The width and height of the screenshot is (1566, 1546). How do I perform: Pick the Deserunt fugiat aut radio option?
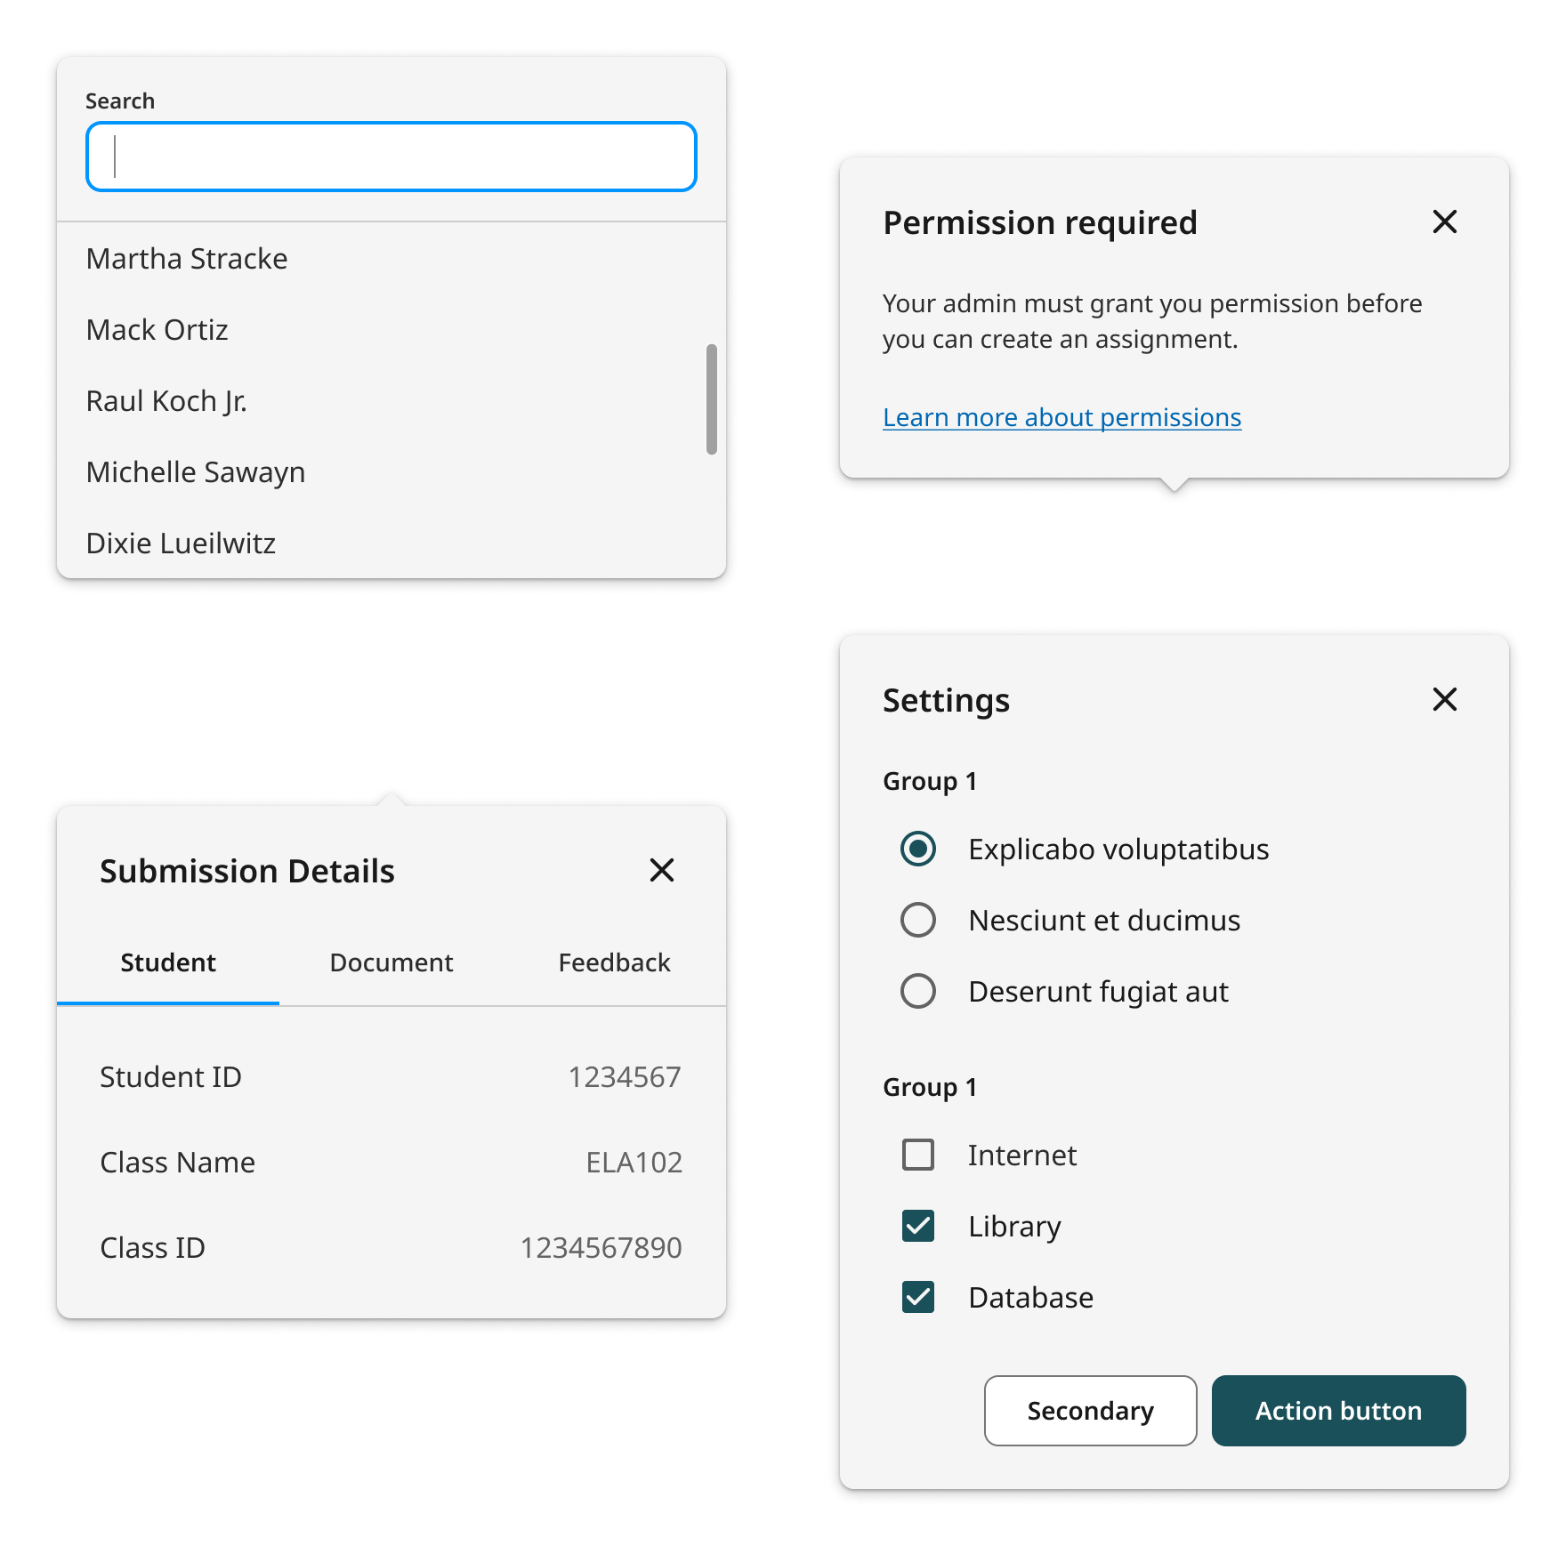coord(917,991)
